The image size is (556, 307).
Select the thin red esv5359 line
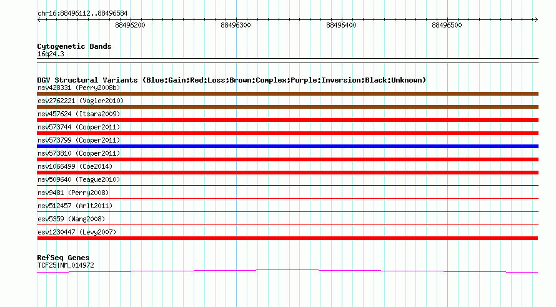pos(287,224)
